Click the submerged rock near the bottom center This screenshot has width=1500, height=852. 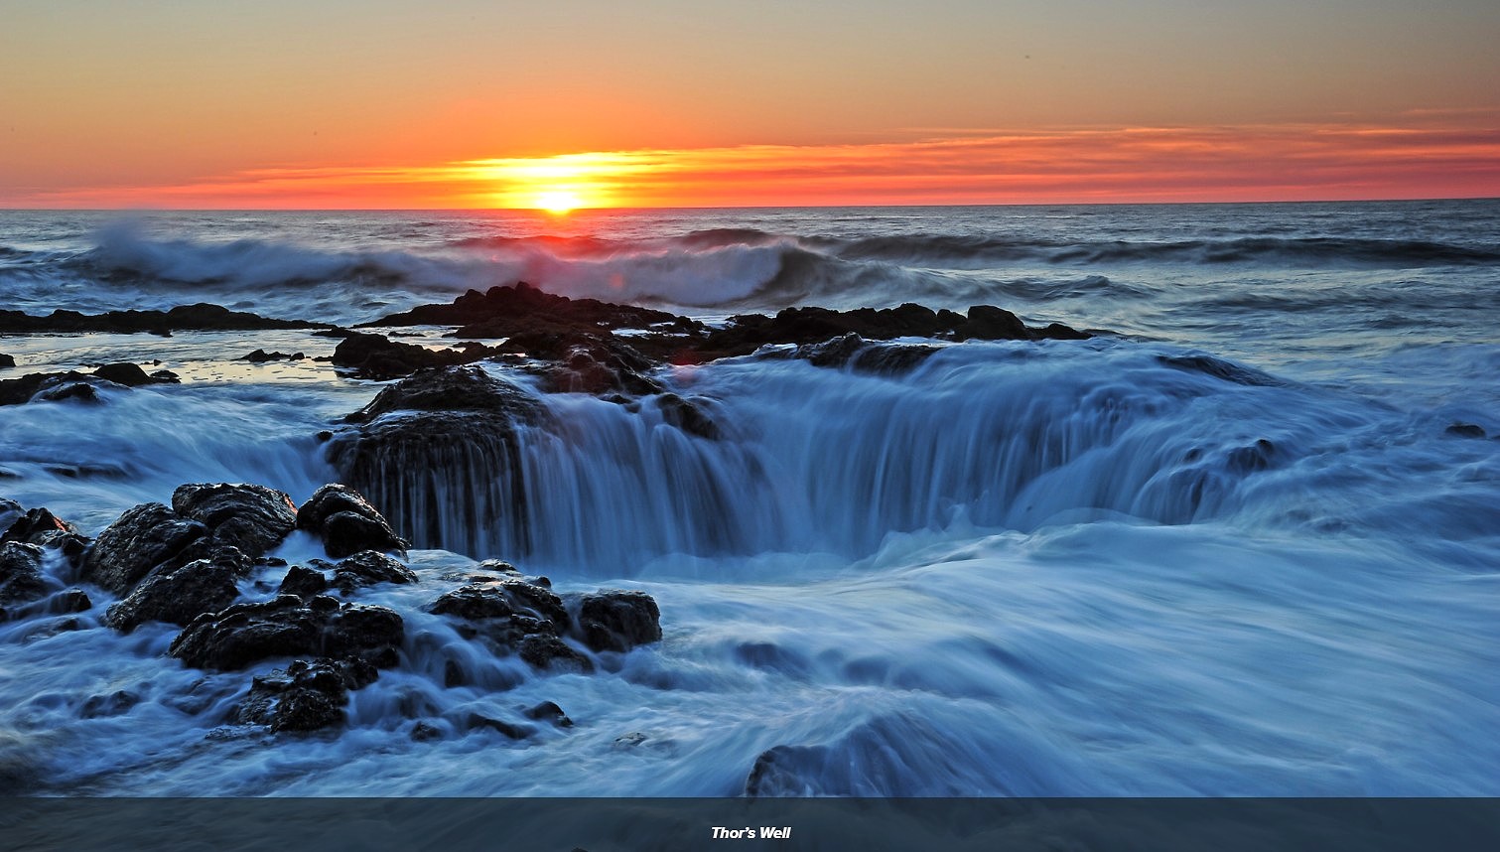(x=794, y=770)
